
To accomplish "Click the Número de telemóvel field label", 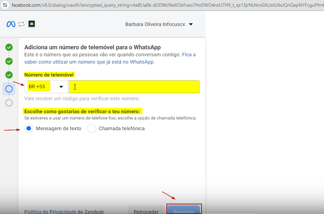I will point(49,75).
